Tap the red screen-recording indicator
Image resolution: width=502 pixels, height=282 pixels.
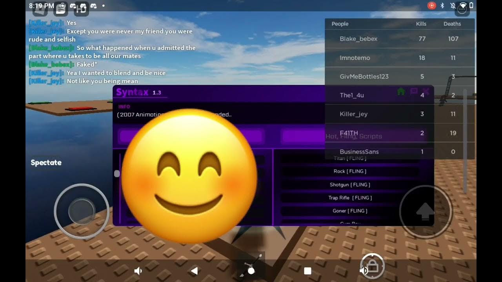click(x=431, y=5)
